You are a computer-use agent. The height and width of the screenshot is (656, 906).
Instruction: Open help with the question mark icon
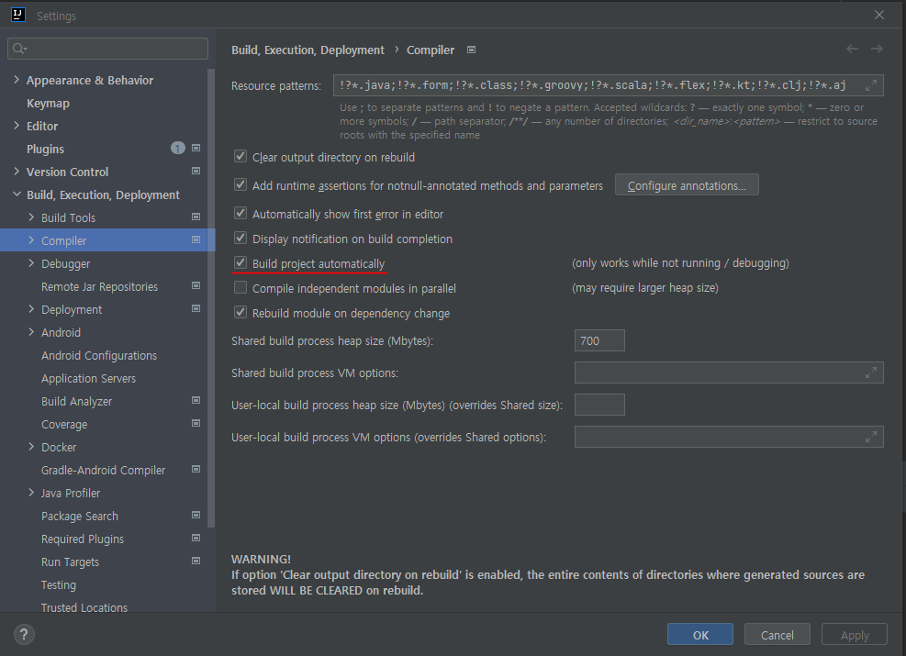(x=24, y=635)
